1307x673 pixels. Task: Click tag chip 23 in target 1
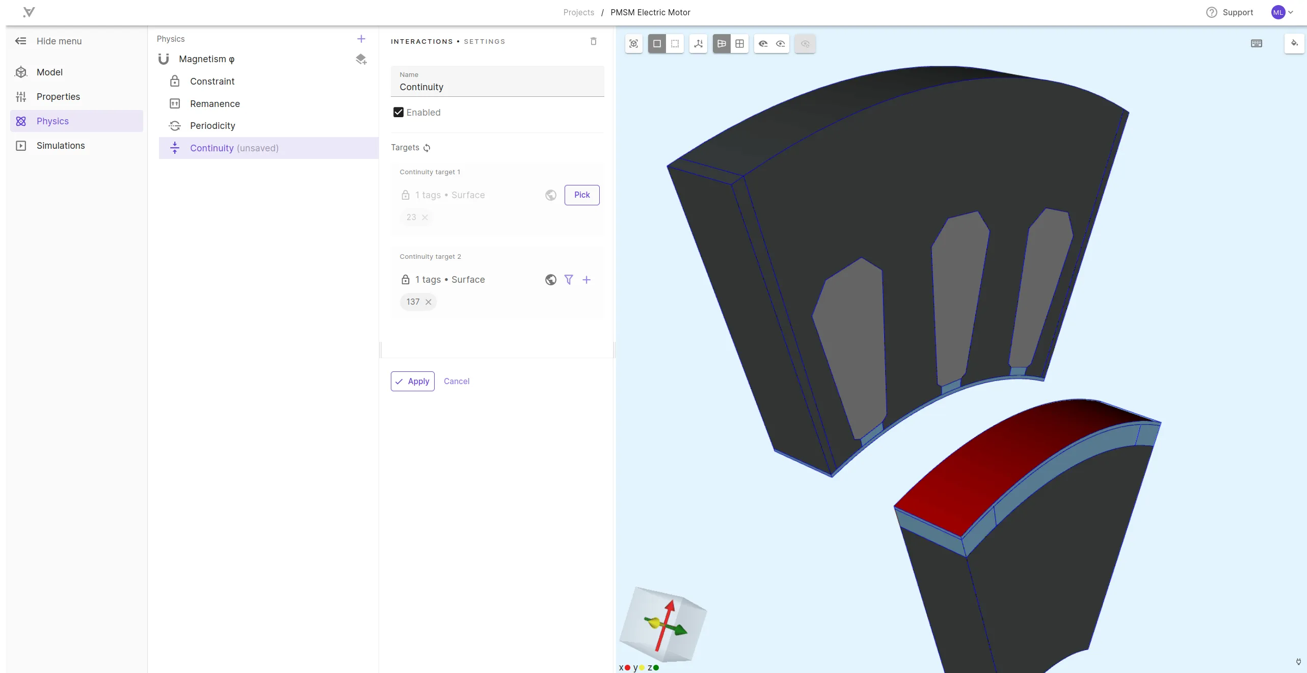coord(417,218)
